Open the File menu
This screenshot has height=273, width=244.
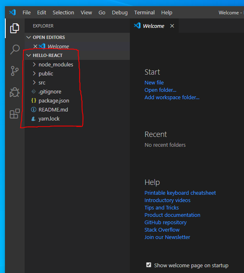pyautogui.click(x=27, y=13)
